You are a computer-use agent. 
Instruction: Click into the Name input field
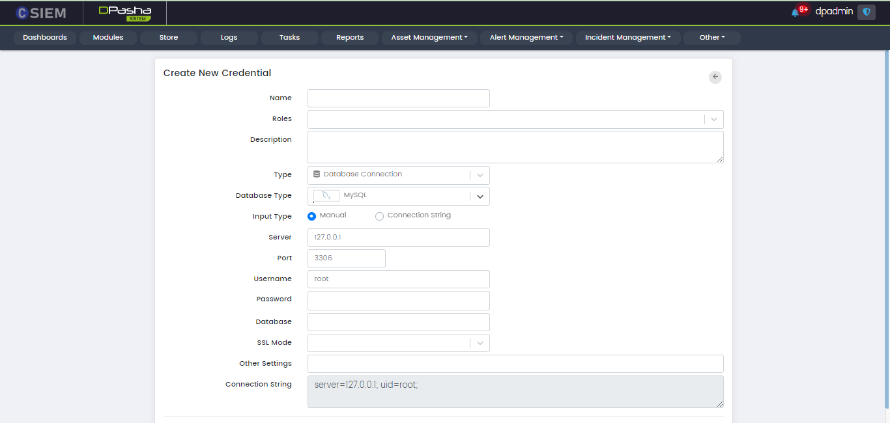398,98
